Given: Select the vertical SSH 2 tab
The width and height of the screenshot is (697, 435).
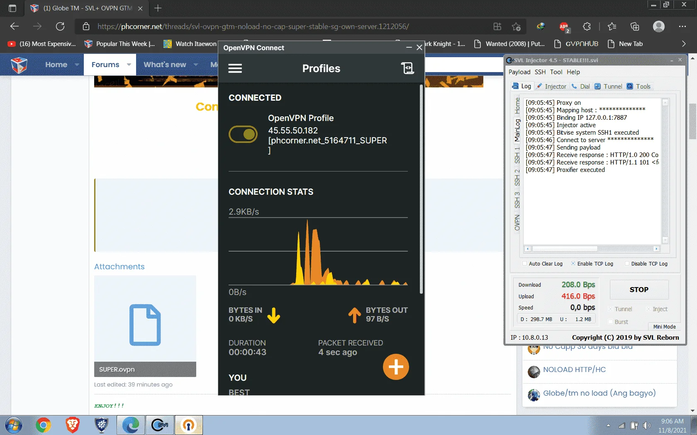Looking at the screenshot, I should [x=517, y=177].
